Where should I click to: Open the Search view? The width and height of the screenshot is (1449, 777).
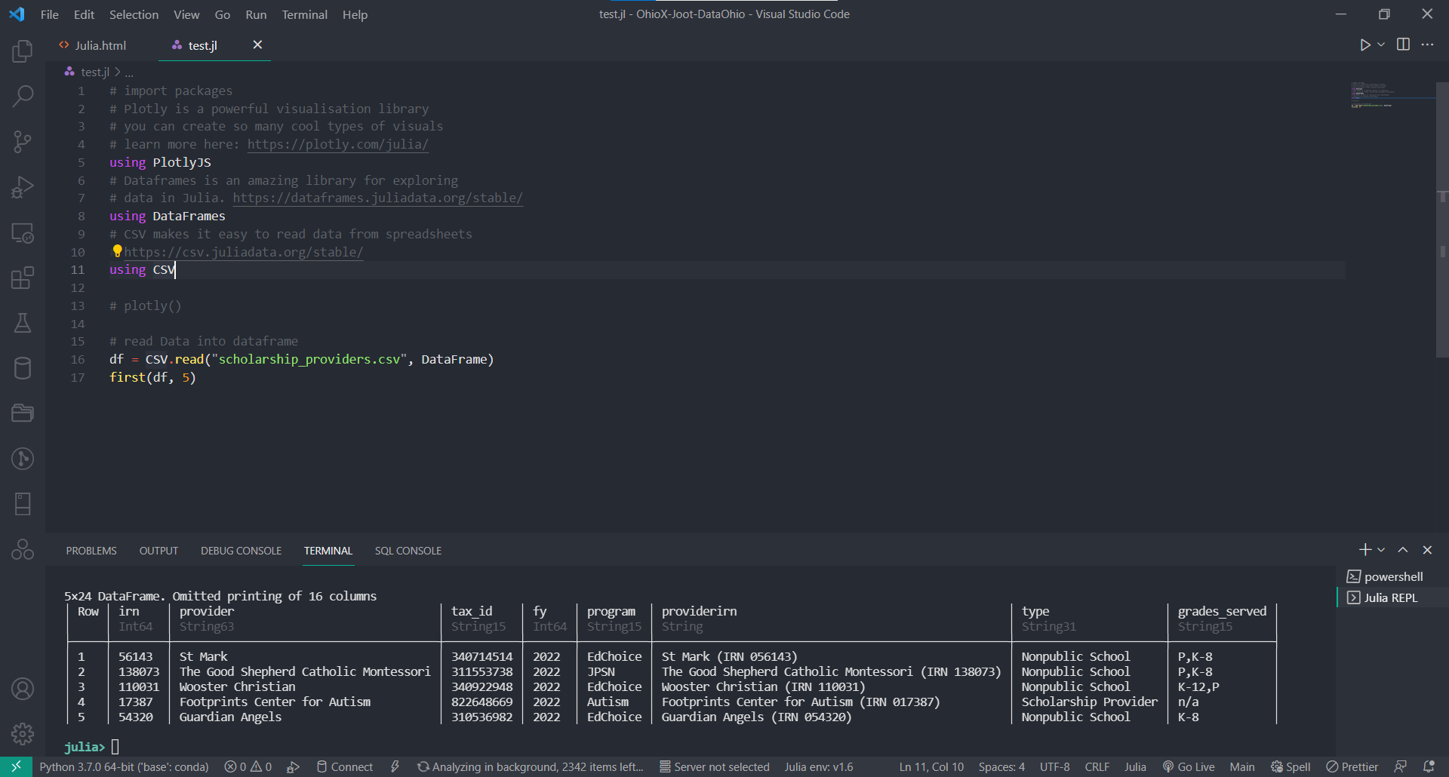coord(23,96)
